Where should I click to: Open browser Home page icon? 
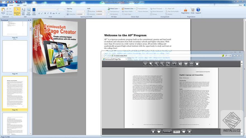pyautogui.click(x=234, y=55)
